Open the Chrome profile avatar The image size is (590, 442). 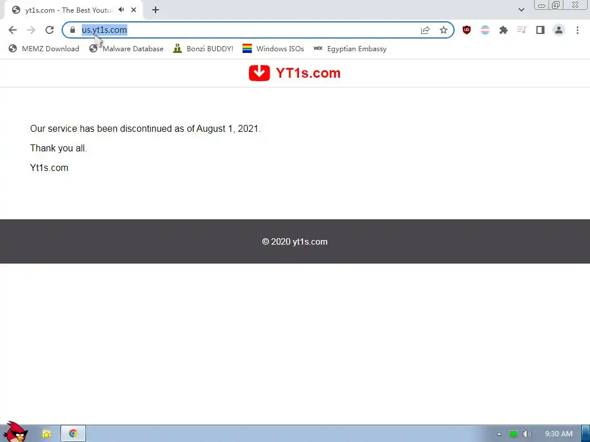click(559, 30)
